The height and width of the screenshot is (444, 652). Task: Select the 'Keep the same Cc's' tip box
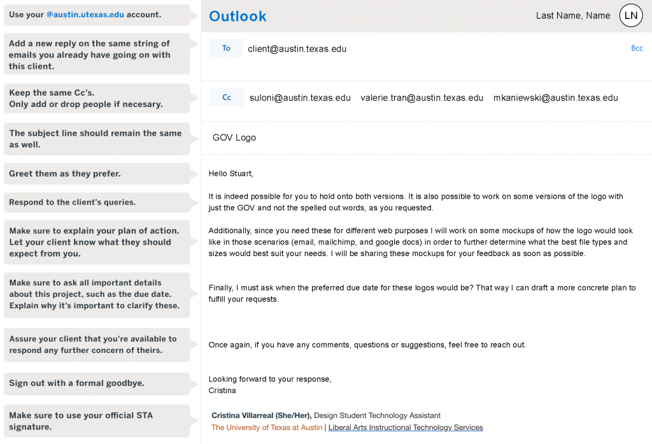(97, 99)
